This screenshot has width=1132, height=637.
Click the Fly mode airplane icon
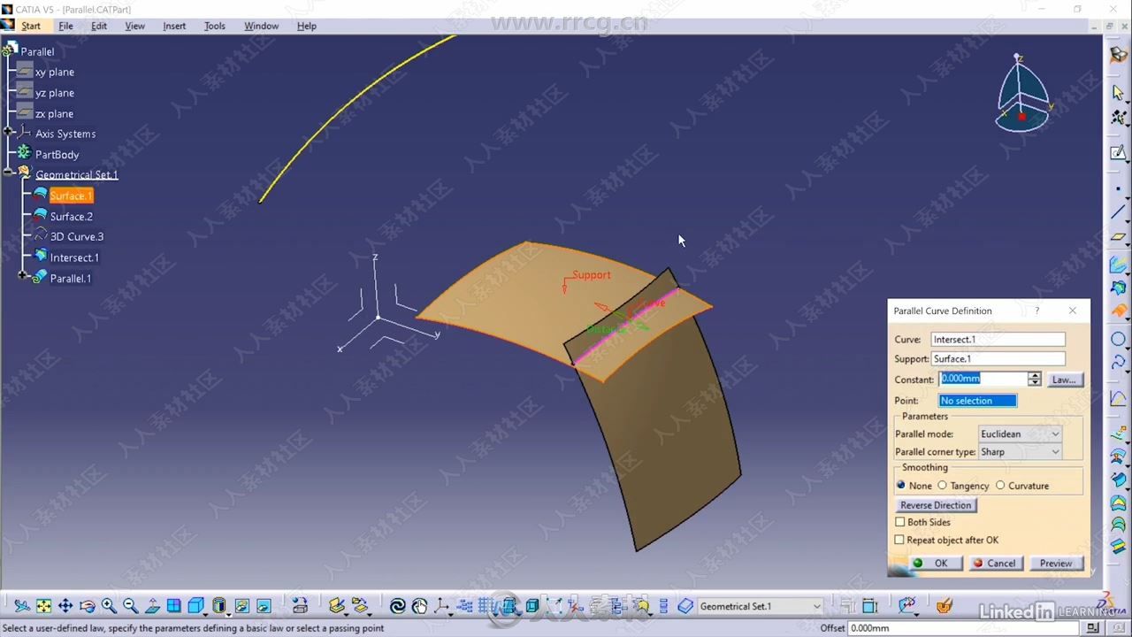tap(21, 606)
